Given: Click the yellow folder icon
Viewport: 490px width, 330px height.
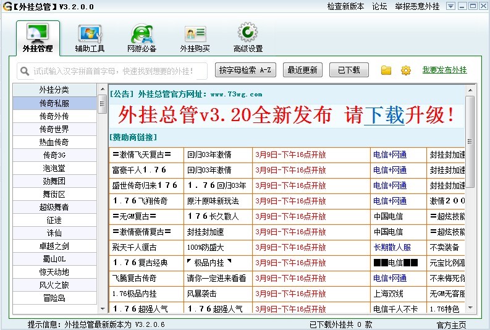Looking at the screenshot, I should coord(386,70).
